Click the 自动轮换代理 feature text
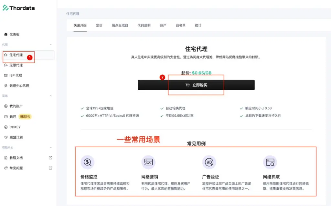The height and width of the screenshot is (206, 331). (176, 108)
